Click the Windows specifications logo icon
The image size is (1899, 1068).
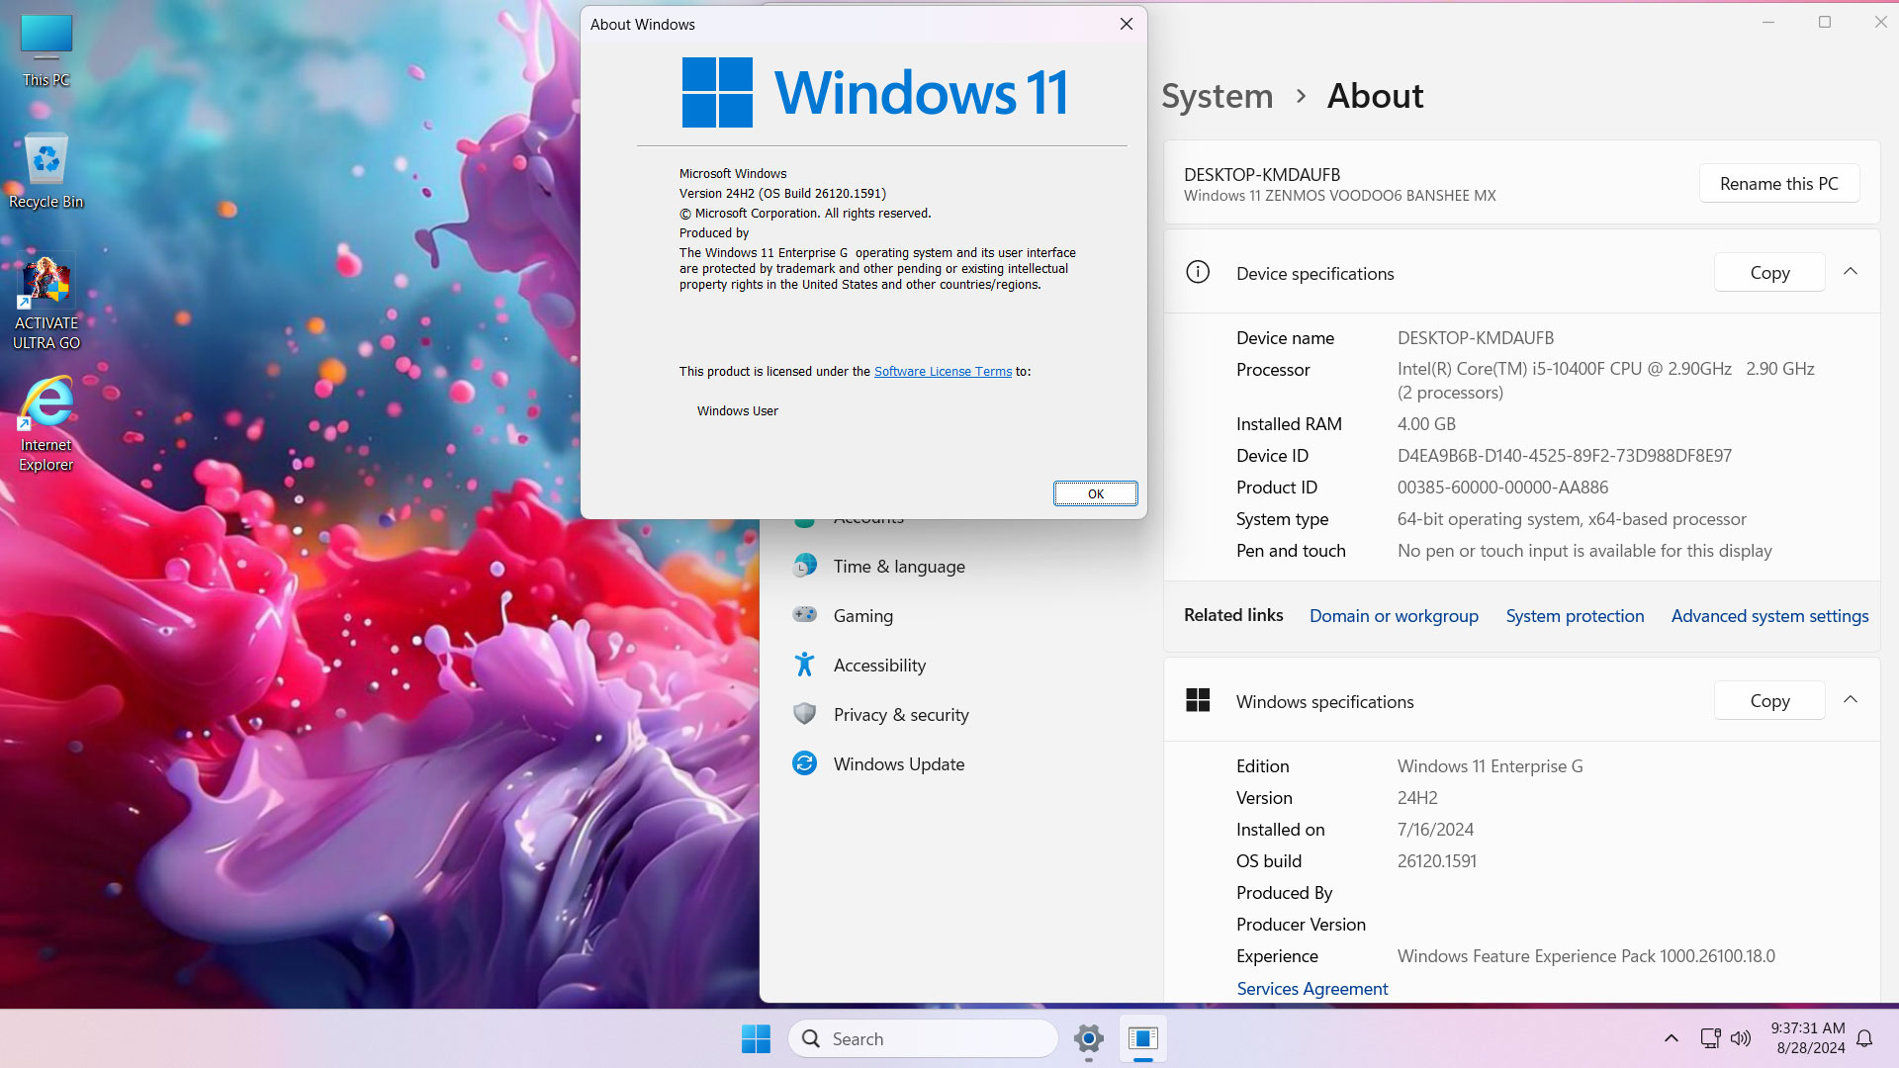coord(1198,700)
